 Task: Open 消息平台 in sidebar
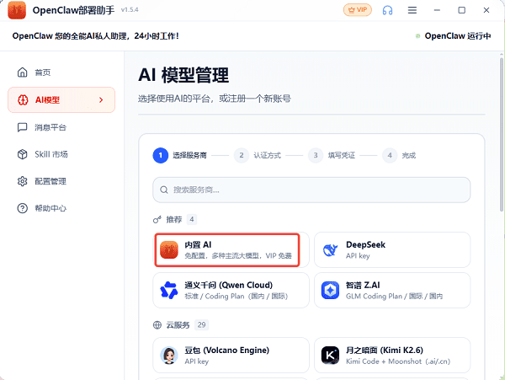coord(61,127)
